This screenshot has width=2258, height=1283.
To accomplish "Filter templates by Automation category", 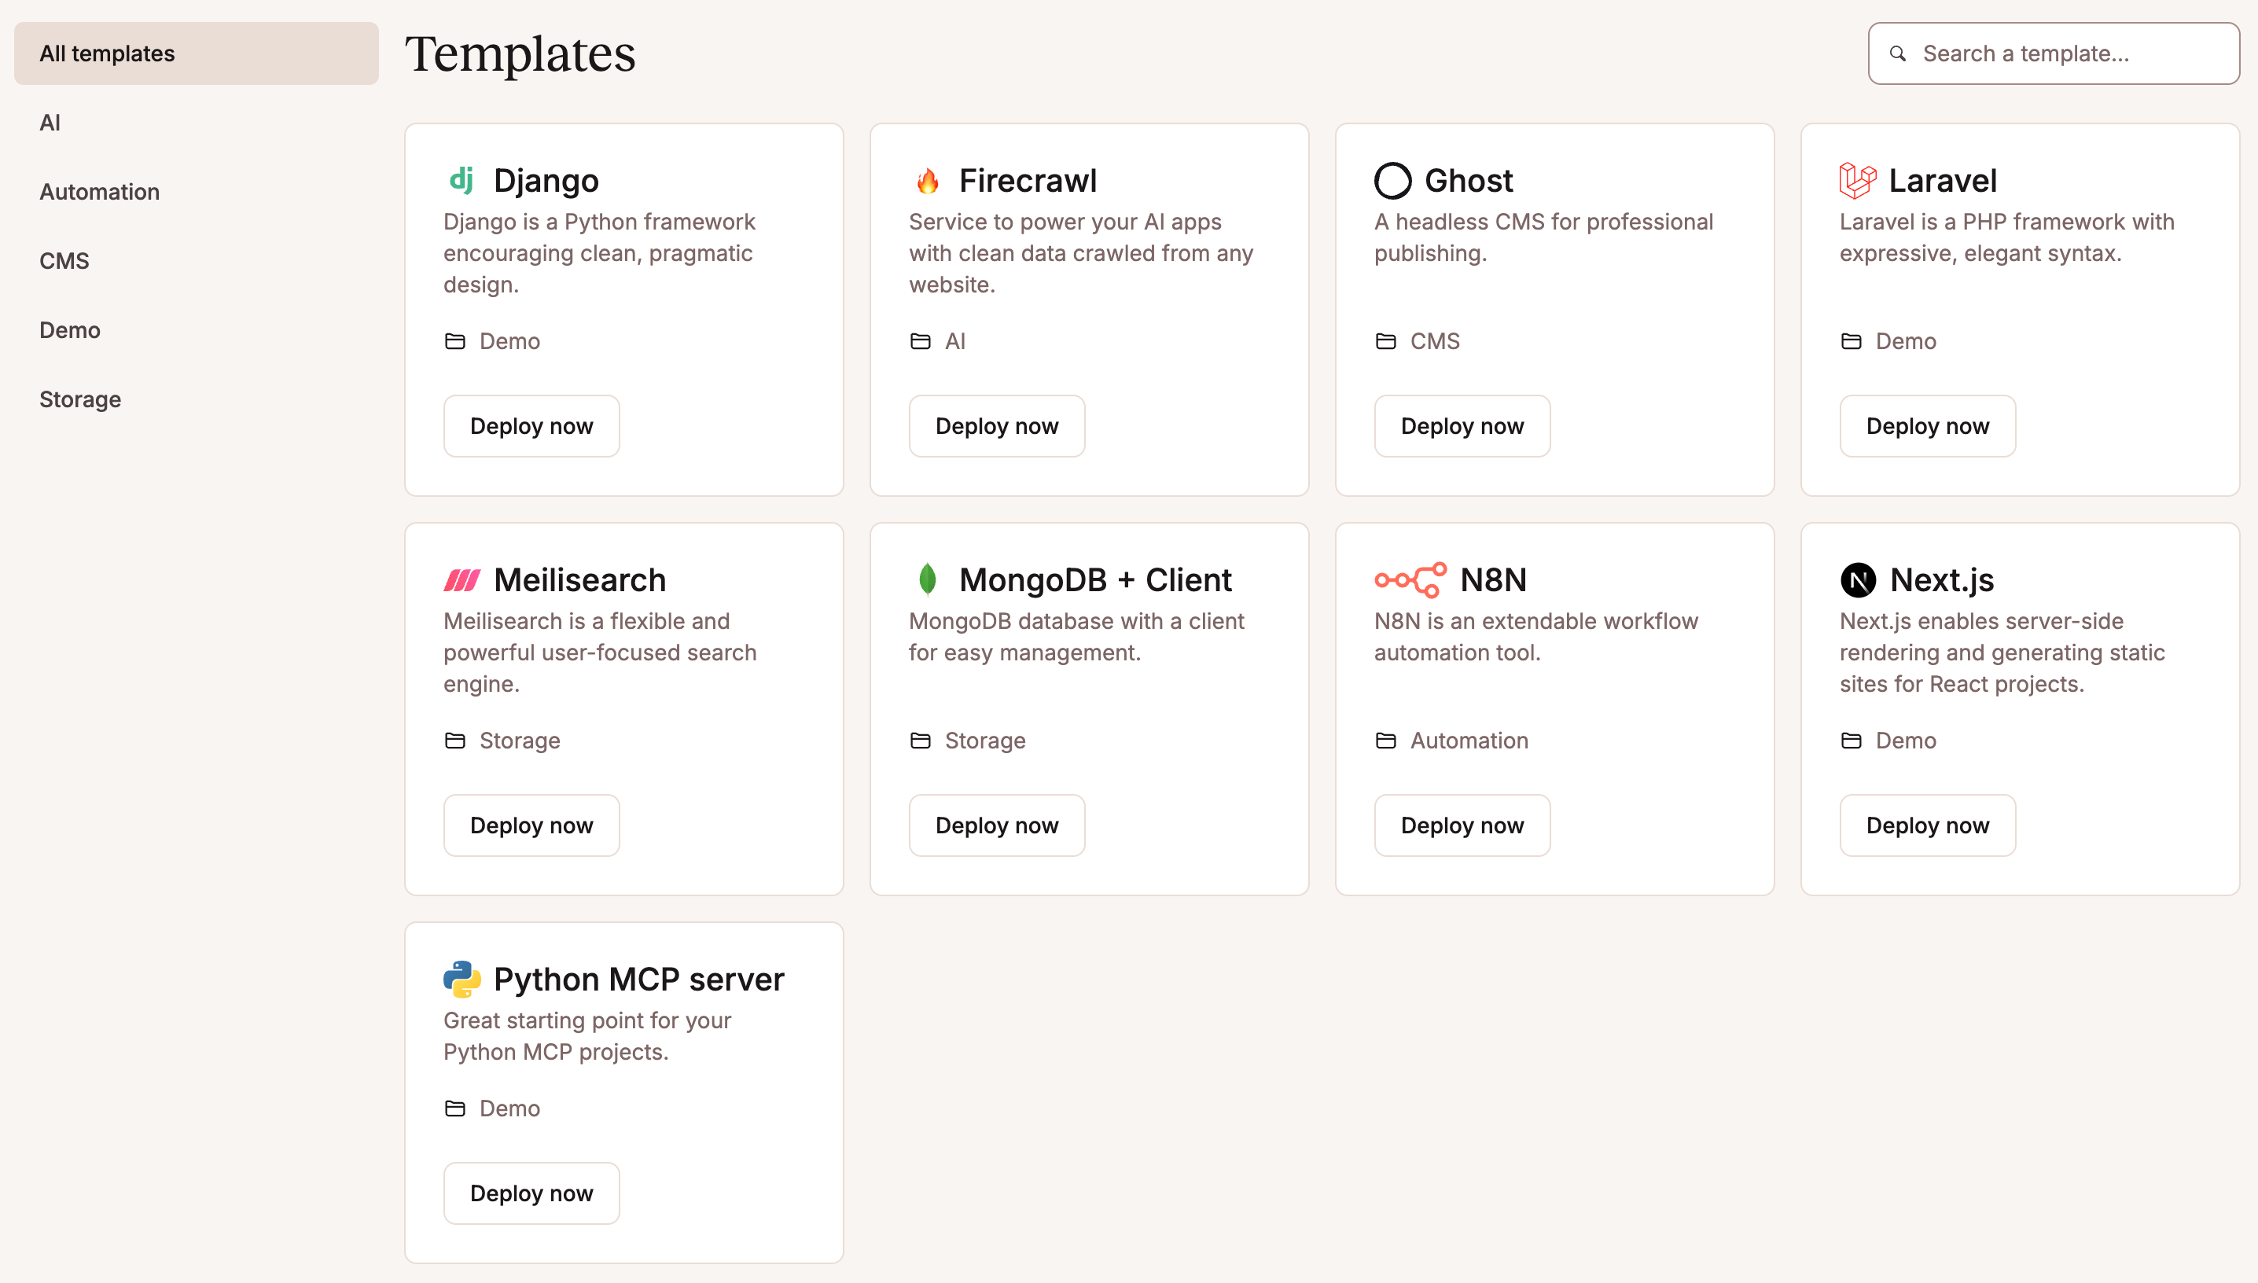I will pyautogui.click(x=100, y=191).
